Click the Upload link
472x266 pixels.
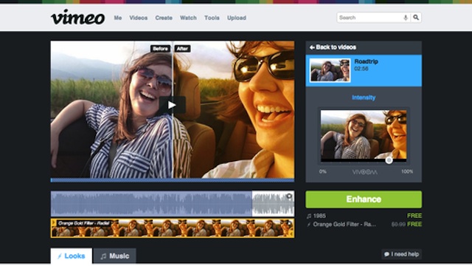coord(237,18)
